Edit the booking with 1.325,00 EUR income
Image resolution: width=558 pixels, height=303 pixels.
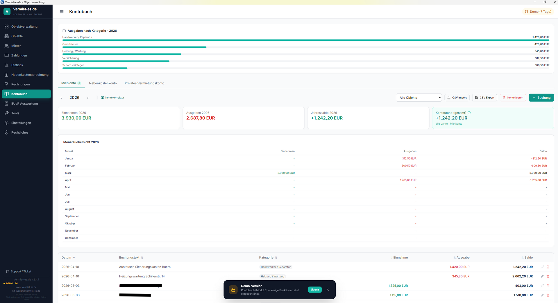pyautogui.click(x=542, y=286)
